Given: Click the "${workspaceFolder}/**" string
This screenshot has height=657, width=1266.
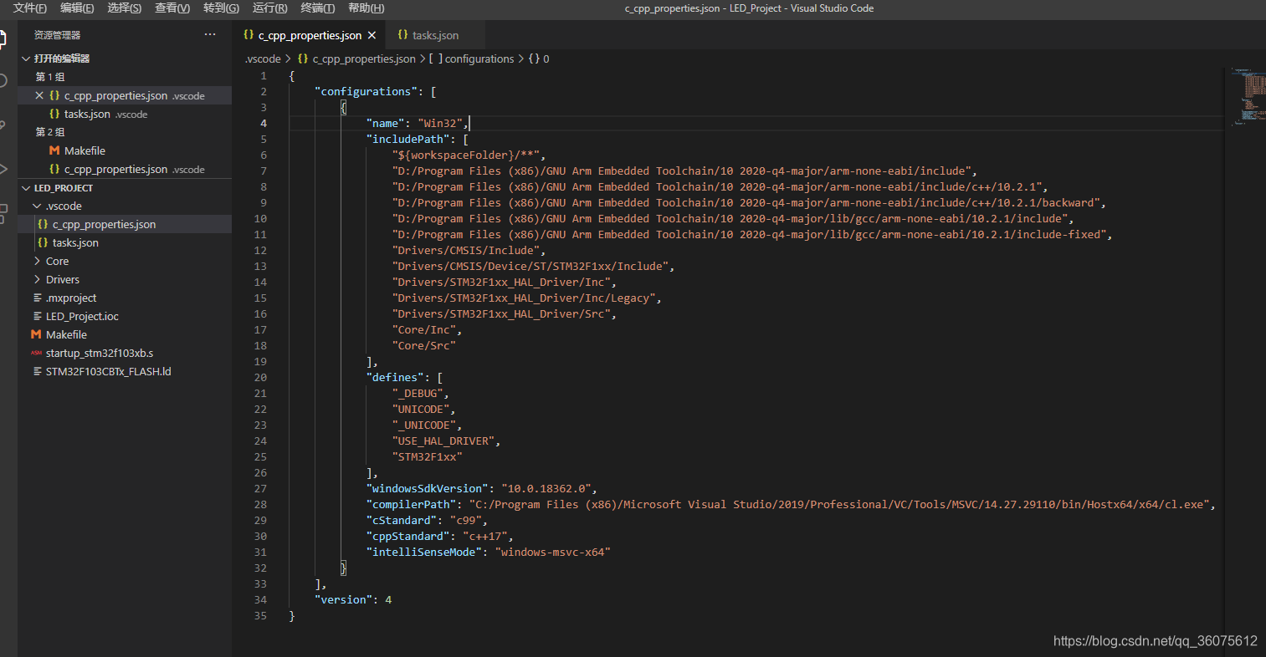Looking at the screenshot, I should click(x=466, y=155).
